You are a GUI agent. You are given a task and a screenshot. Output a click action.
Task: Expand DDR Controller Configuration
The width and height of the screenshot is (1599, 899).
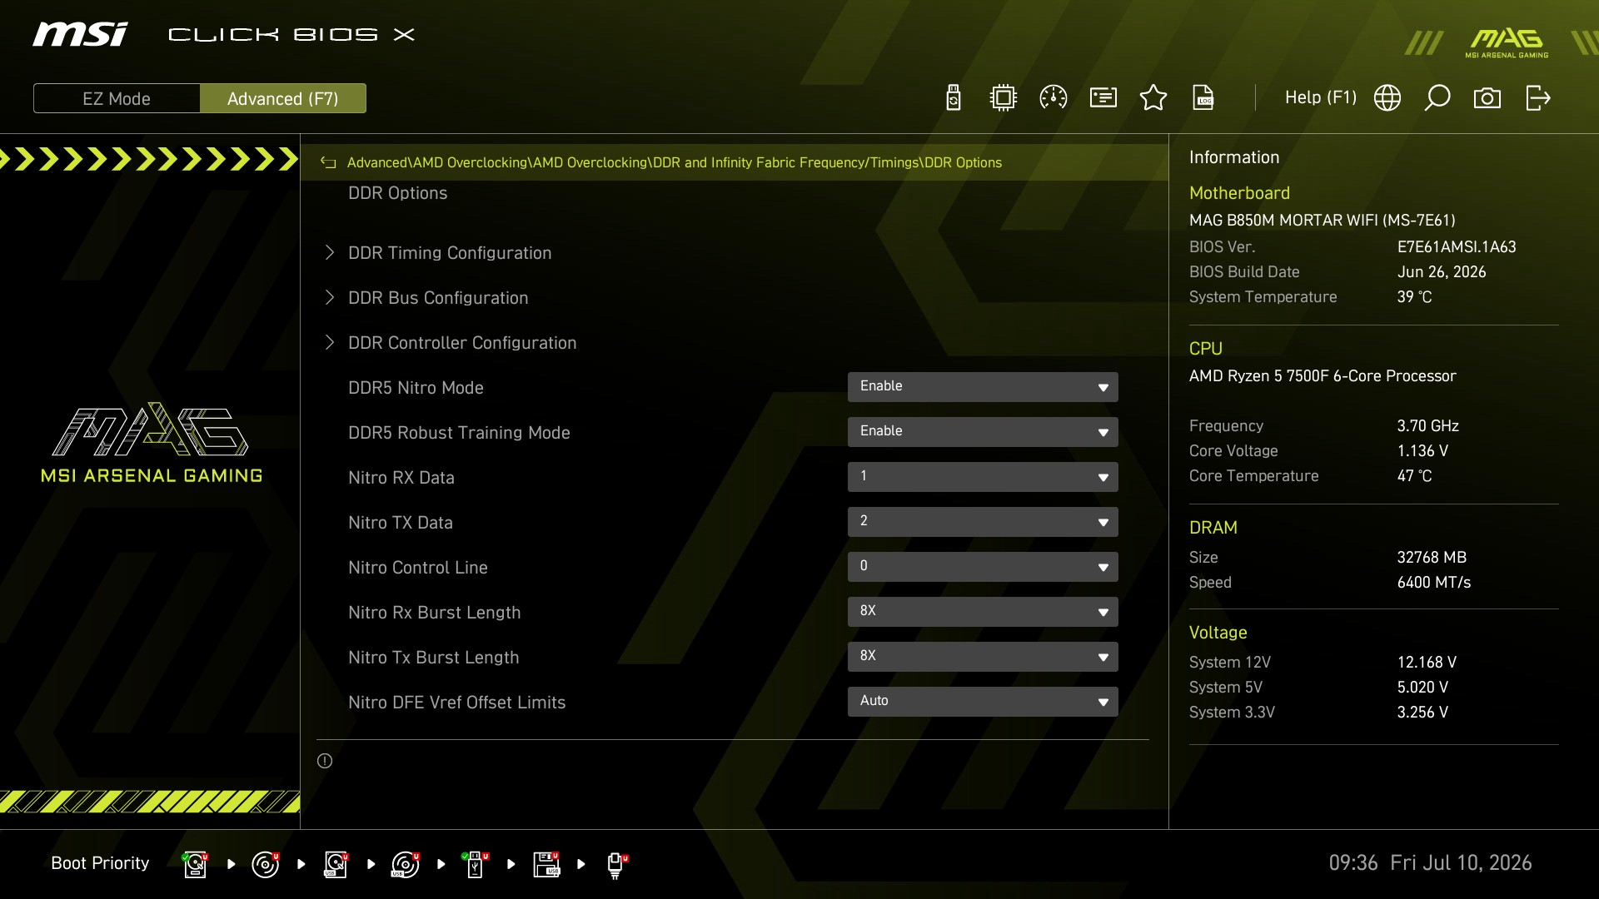462,343
